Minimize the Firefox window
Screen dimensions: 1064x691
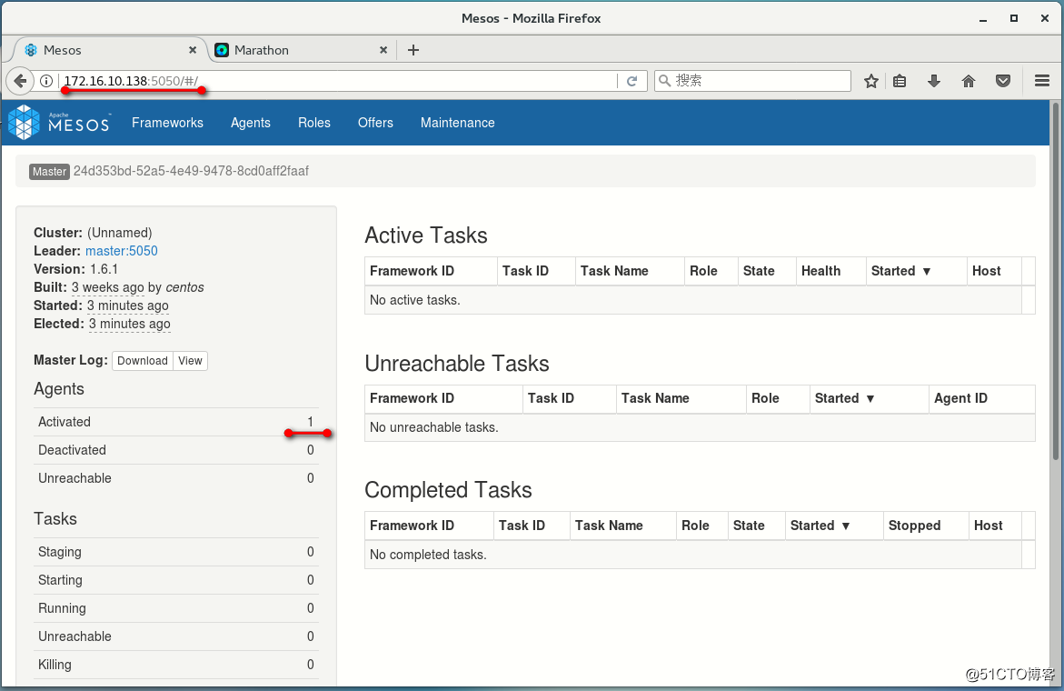point(982,19)
